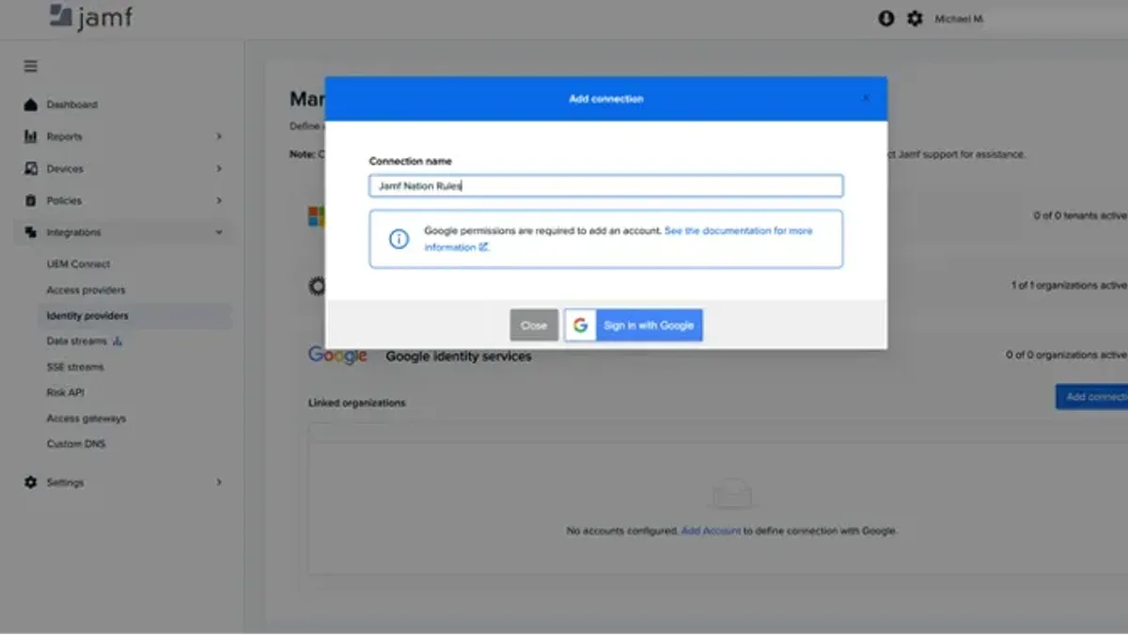This screenshot has width=1128, height=635.
Task: Open Access gateways in sidebar
Action: (x=86, y=418)
